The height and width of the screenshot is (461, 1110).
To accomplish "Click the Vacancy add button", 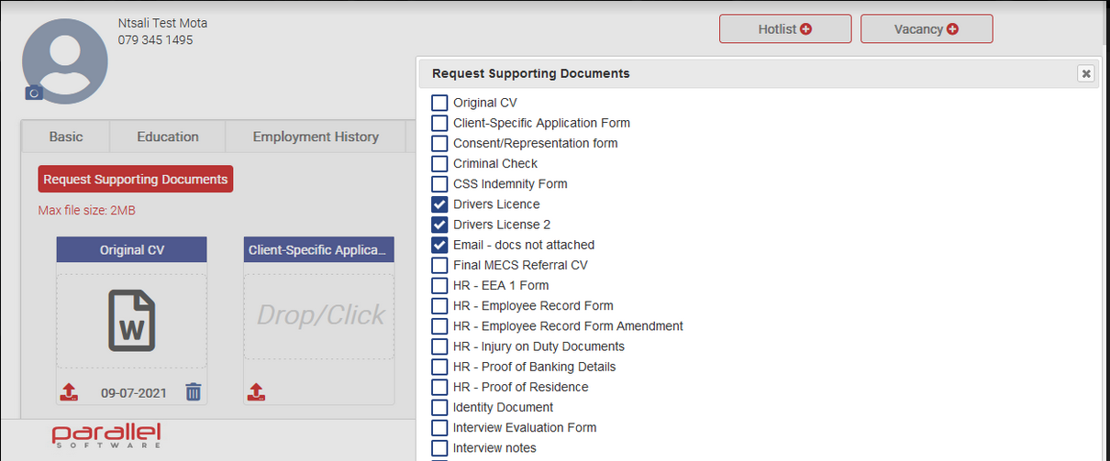I will tap(927, 29).
